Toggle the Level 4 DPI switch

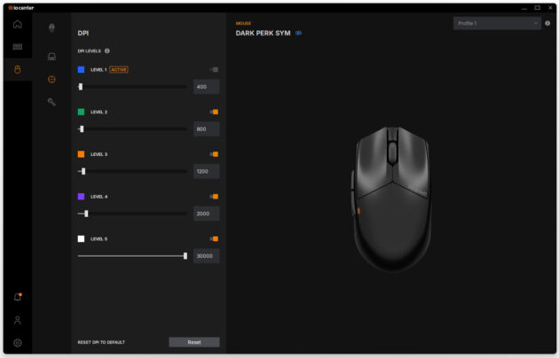click(x=214, y=197)
